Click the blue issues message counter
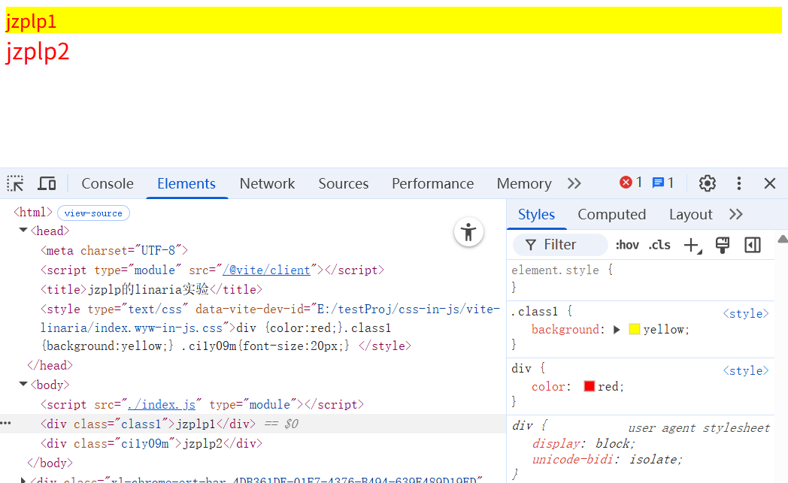This screenshot has width=788, height=483. (662, 183)
